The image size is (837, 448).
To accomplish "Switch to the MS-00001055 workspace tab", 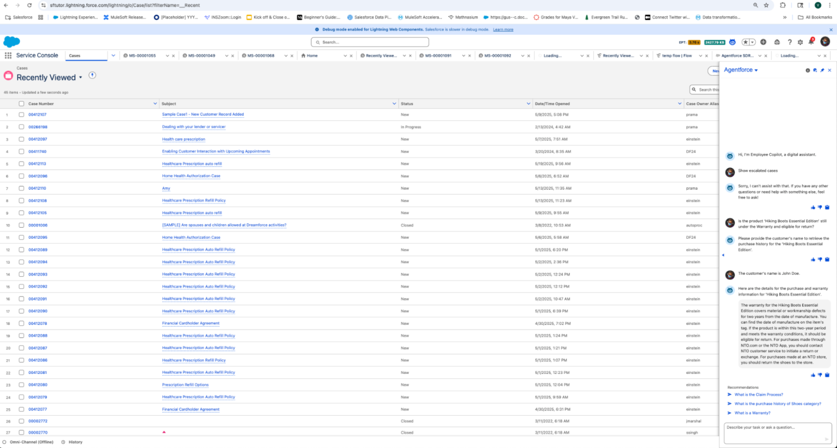I will tap(142, 56).
